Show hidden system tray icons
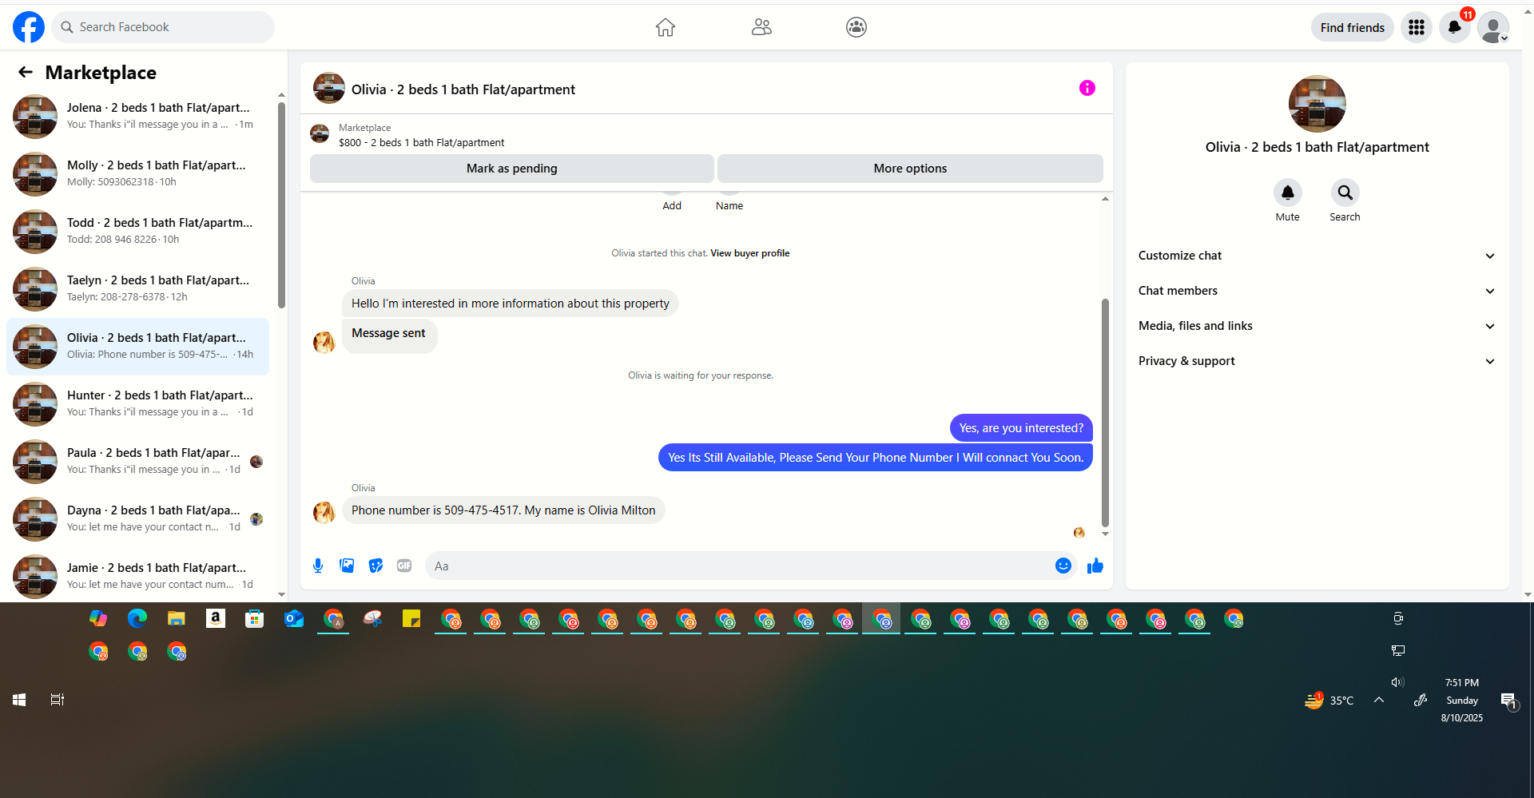Image resolution: width=1534 pixels, height=798 pixels. (x=1379, y=700)
